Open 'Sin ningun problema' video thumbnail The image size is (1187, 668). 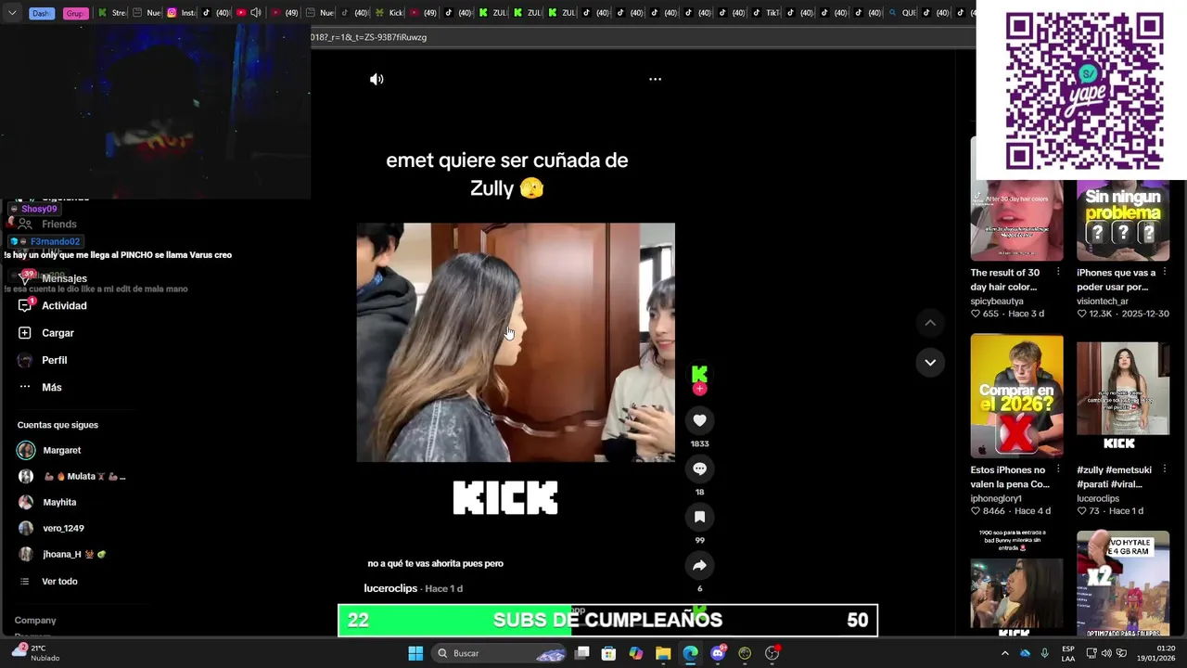[x=1123, y=221]
